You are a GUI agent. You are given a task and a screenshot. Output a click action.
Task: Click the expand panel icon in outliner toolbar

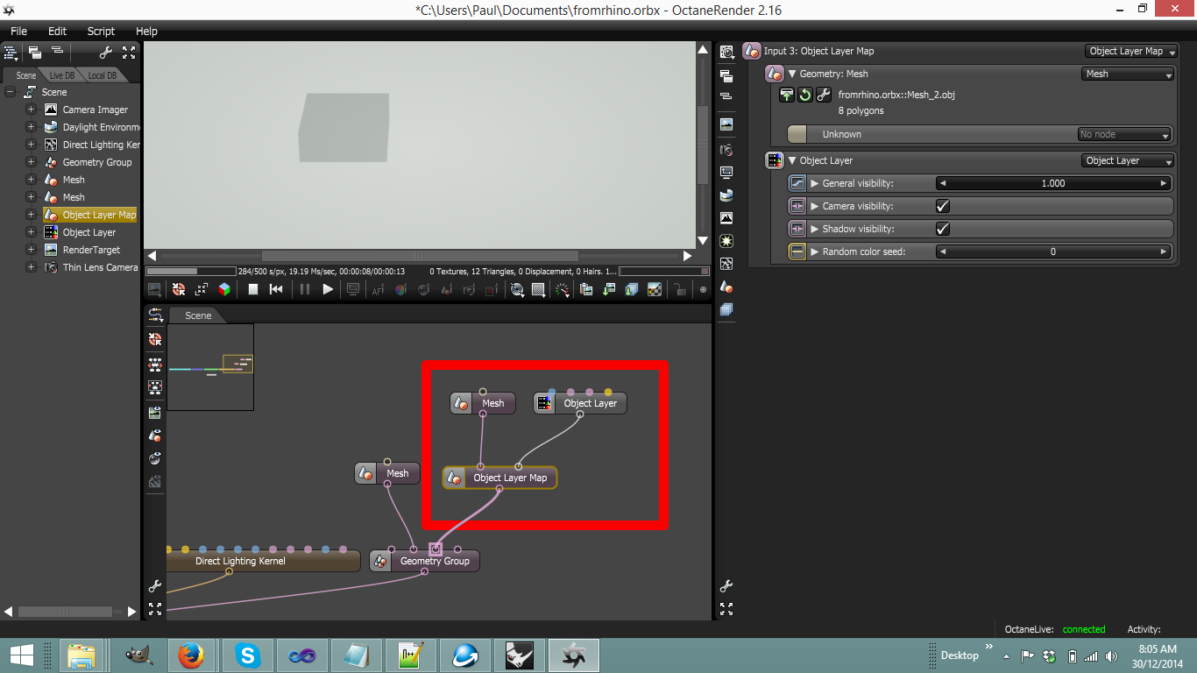coord(129,53)
